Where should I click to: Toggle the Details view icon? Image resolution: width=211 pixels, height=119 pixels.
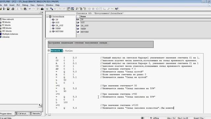point(73,9)
